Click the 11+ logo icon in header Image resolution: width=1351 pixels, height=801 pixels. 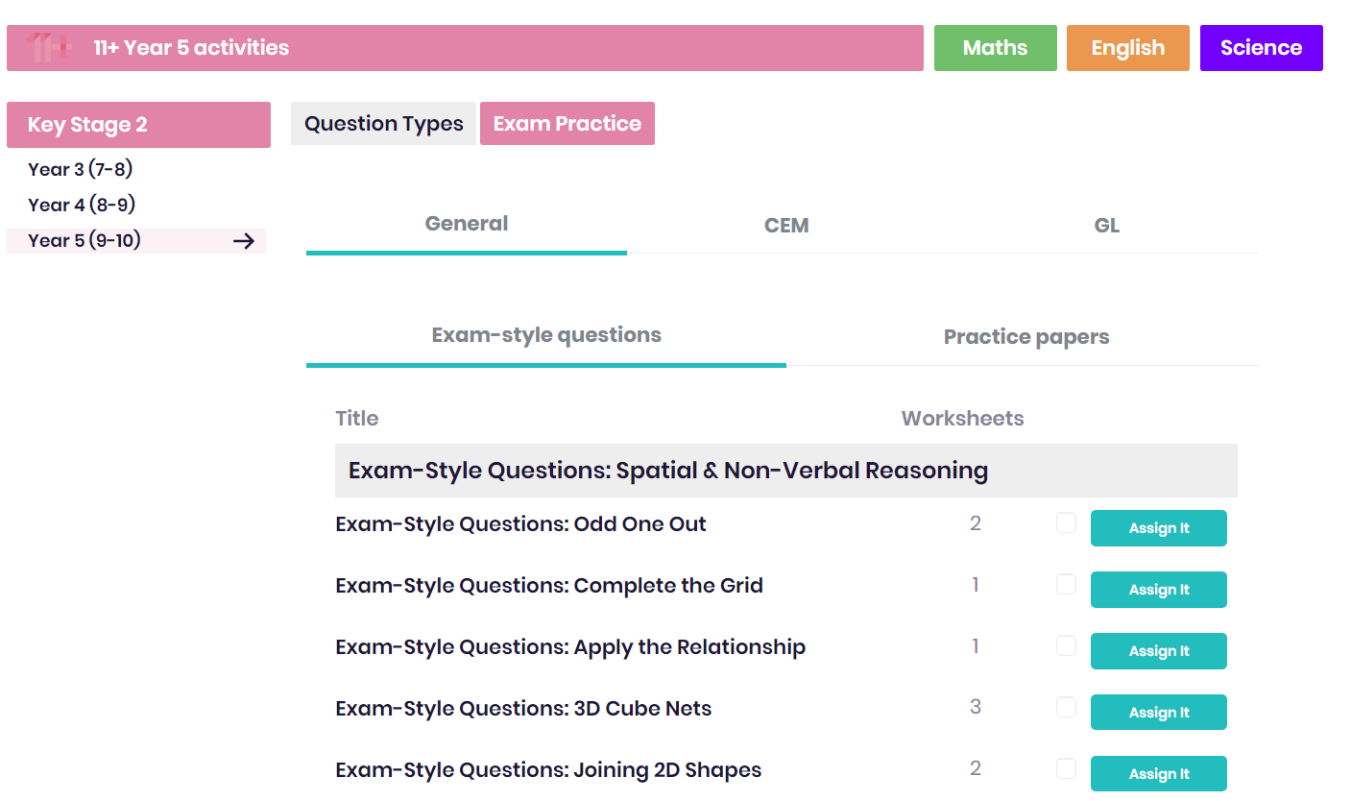coord(48,47)
